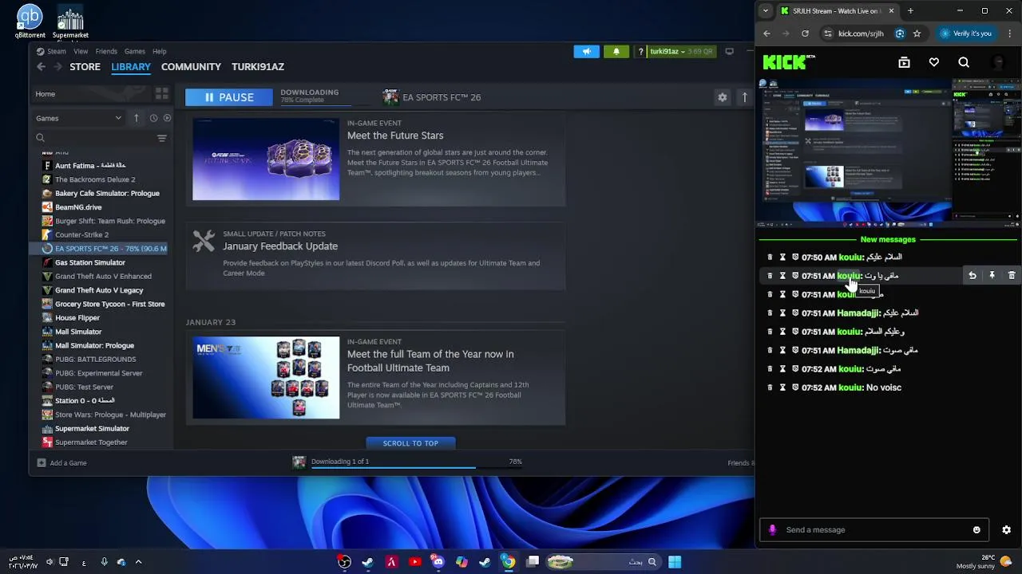Select House Flipper in the library list
The width and height of the screenshot is (1022, 574).
pyautogui.click(x=77, y=318)
